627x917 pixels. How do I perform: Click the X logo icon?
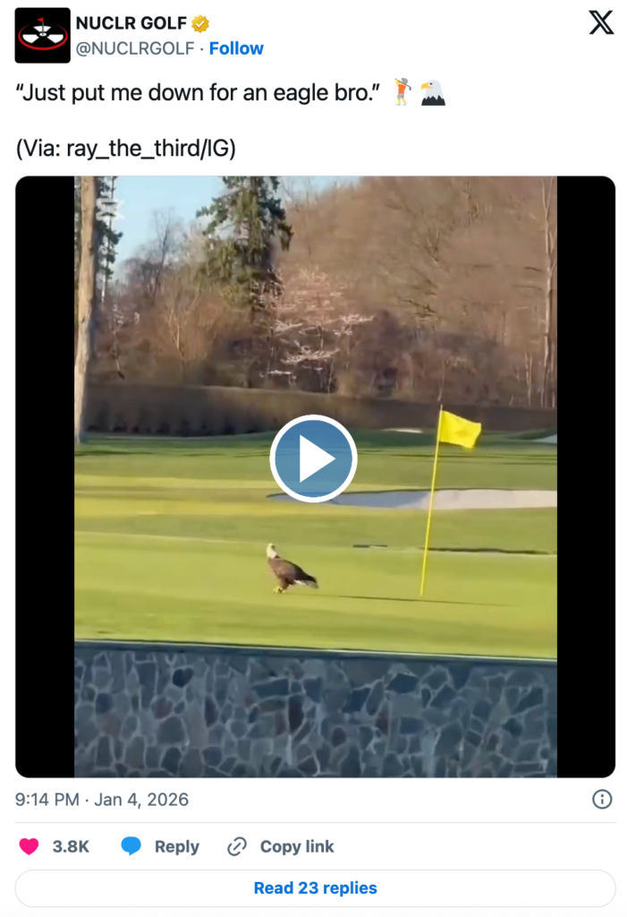pos(601,22)
